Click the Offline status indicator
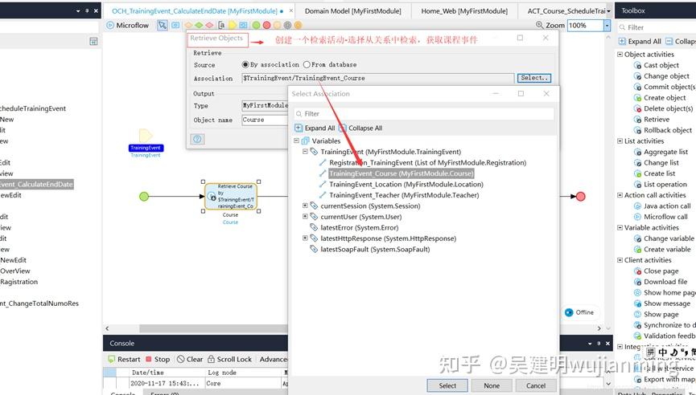The height and width of the screenshot is (395, 696). [579, 312]
